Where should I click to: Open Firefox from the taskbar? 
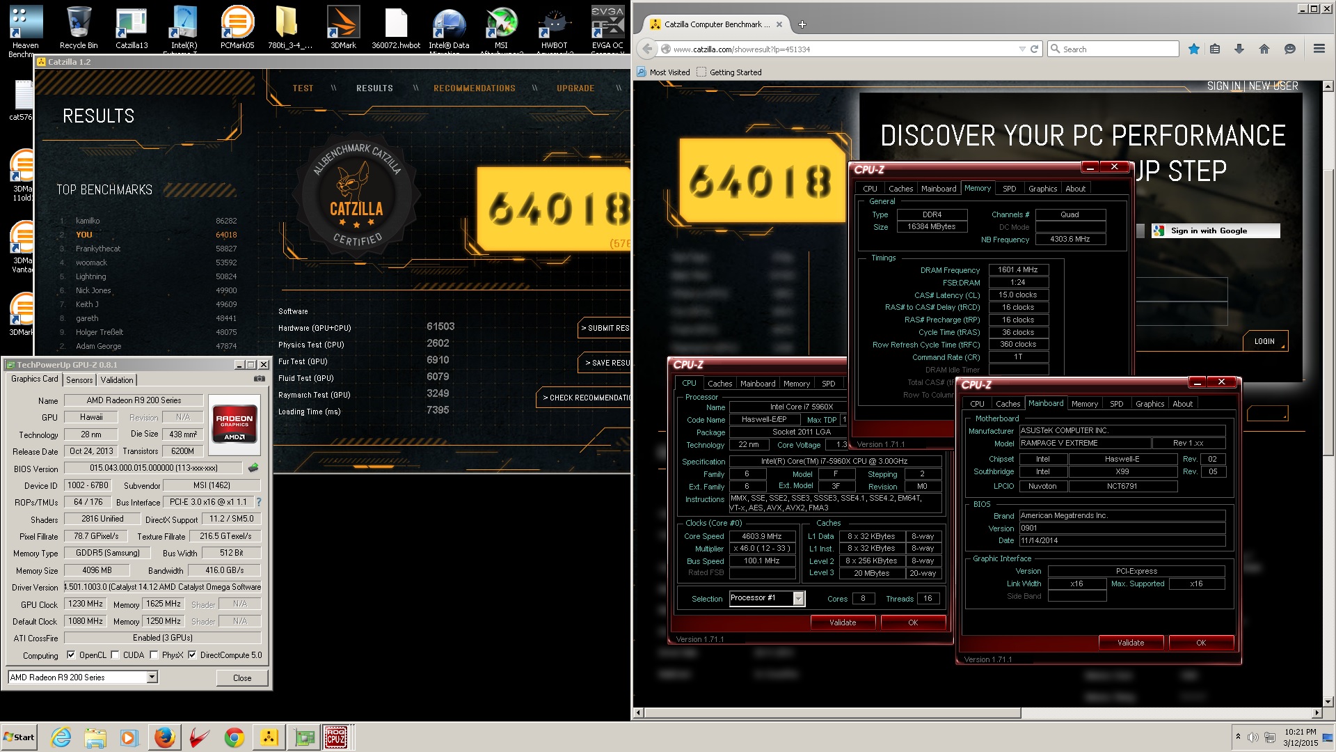pos(165,737)
